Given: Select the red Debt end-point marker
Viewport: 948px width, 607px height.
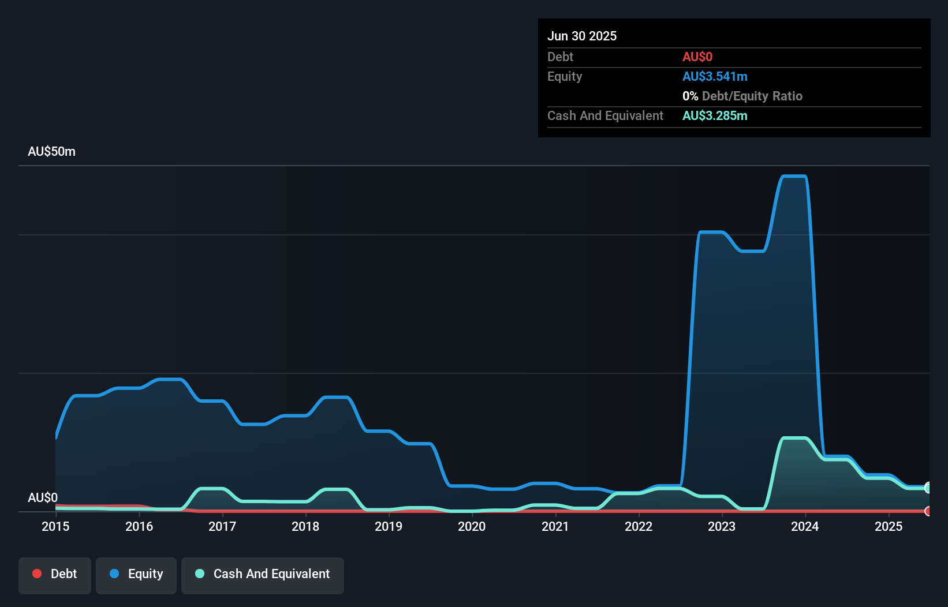Looking at the screenshot, I should 928,511.
